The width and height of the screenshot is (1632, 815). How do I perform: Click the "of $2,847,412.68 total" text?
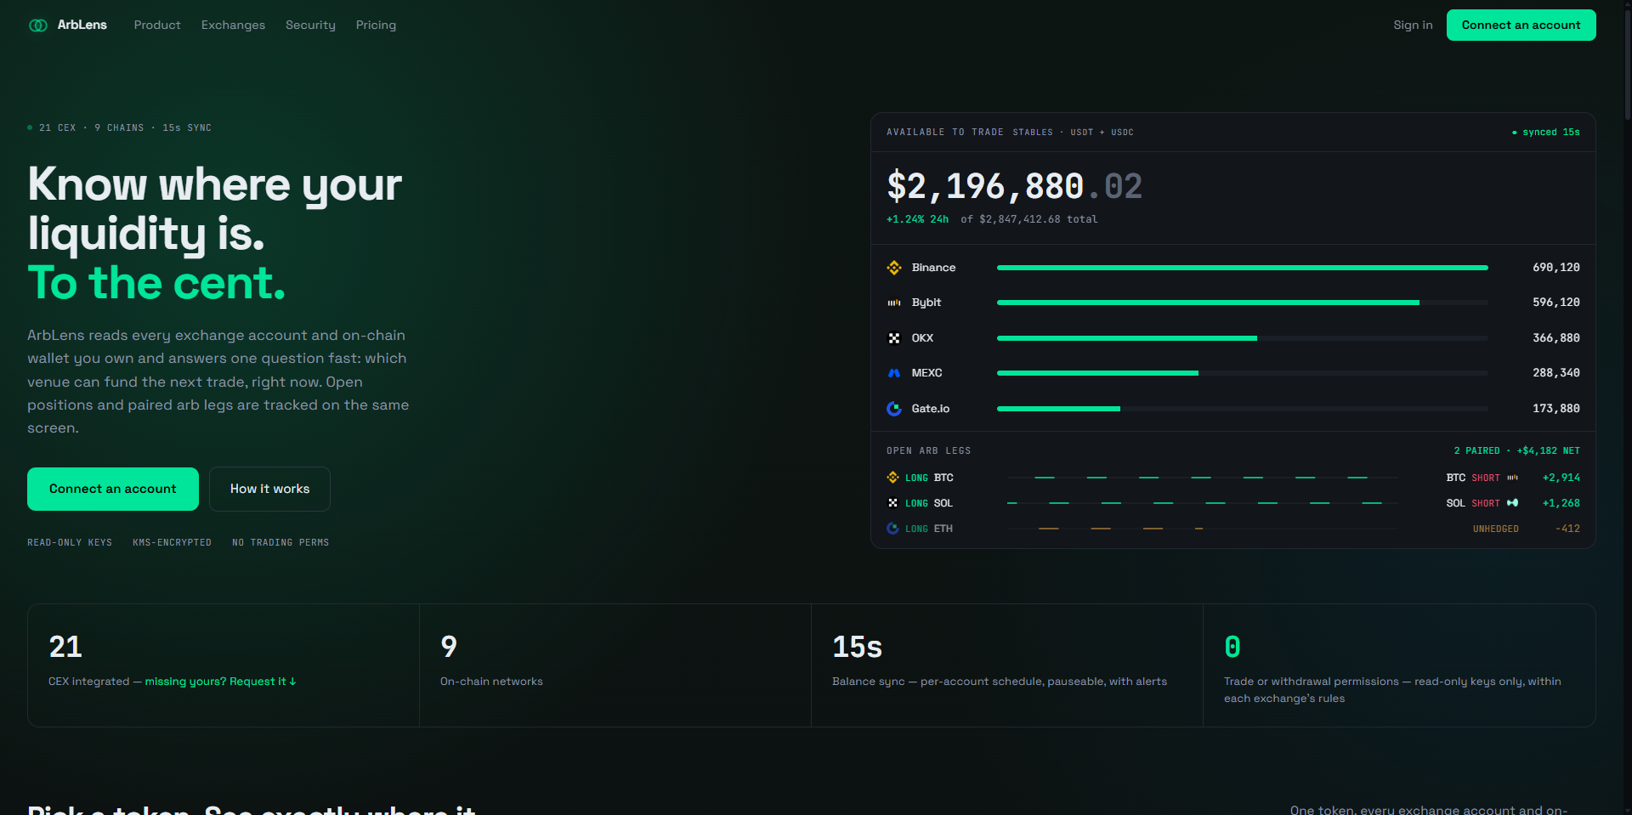(x=1029, y=219)
